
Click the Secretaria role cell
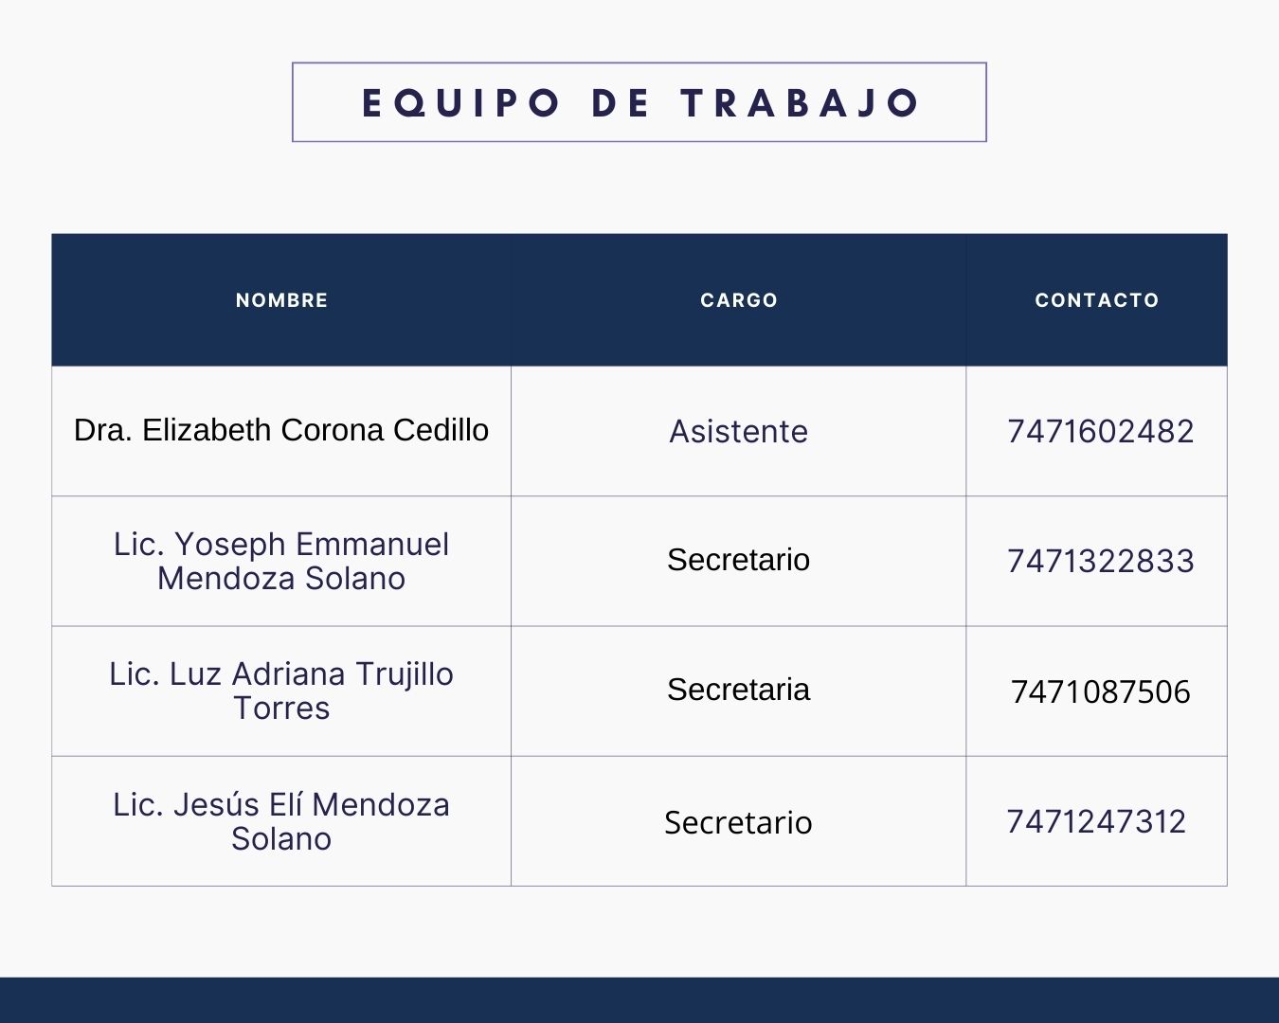tap(738, 690)
